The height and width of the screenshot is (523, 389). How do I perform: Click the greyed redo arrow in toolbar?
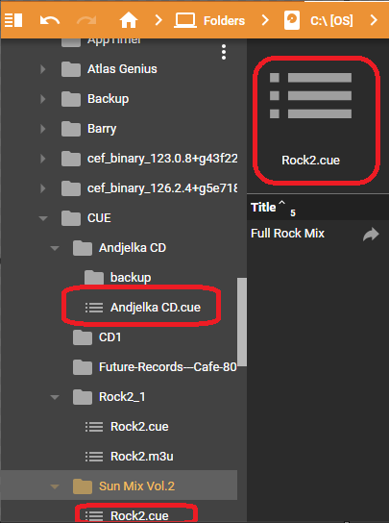[x=86, y=21]
